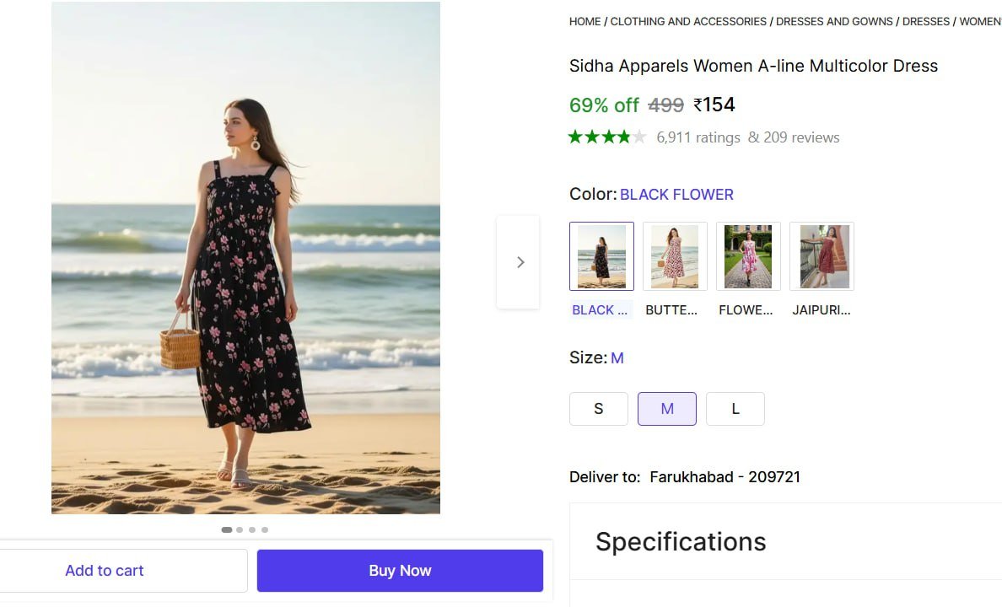Screen dimensions: 1002x607
Task: Choose size S option
Action: tap(599, 409)
